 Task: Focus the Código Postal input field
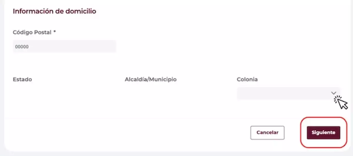[65, 47]
